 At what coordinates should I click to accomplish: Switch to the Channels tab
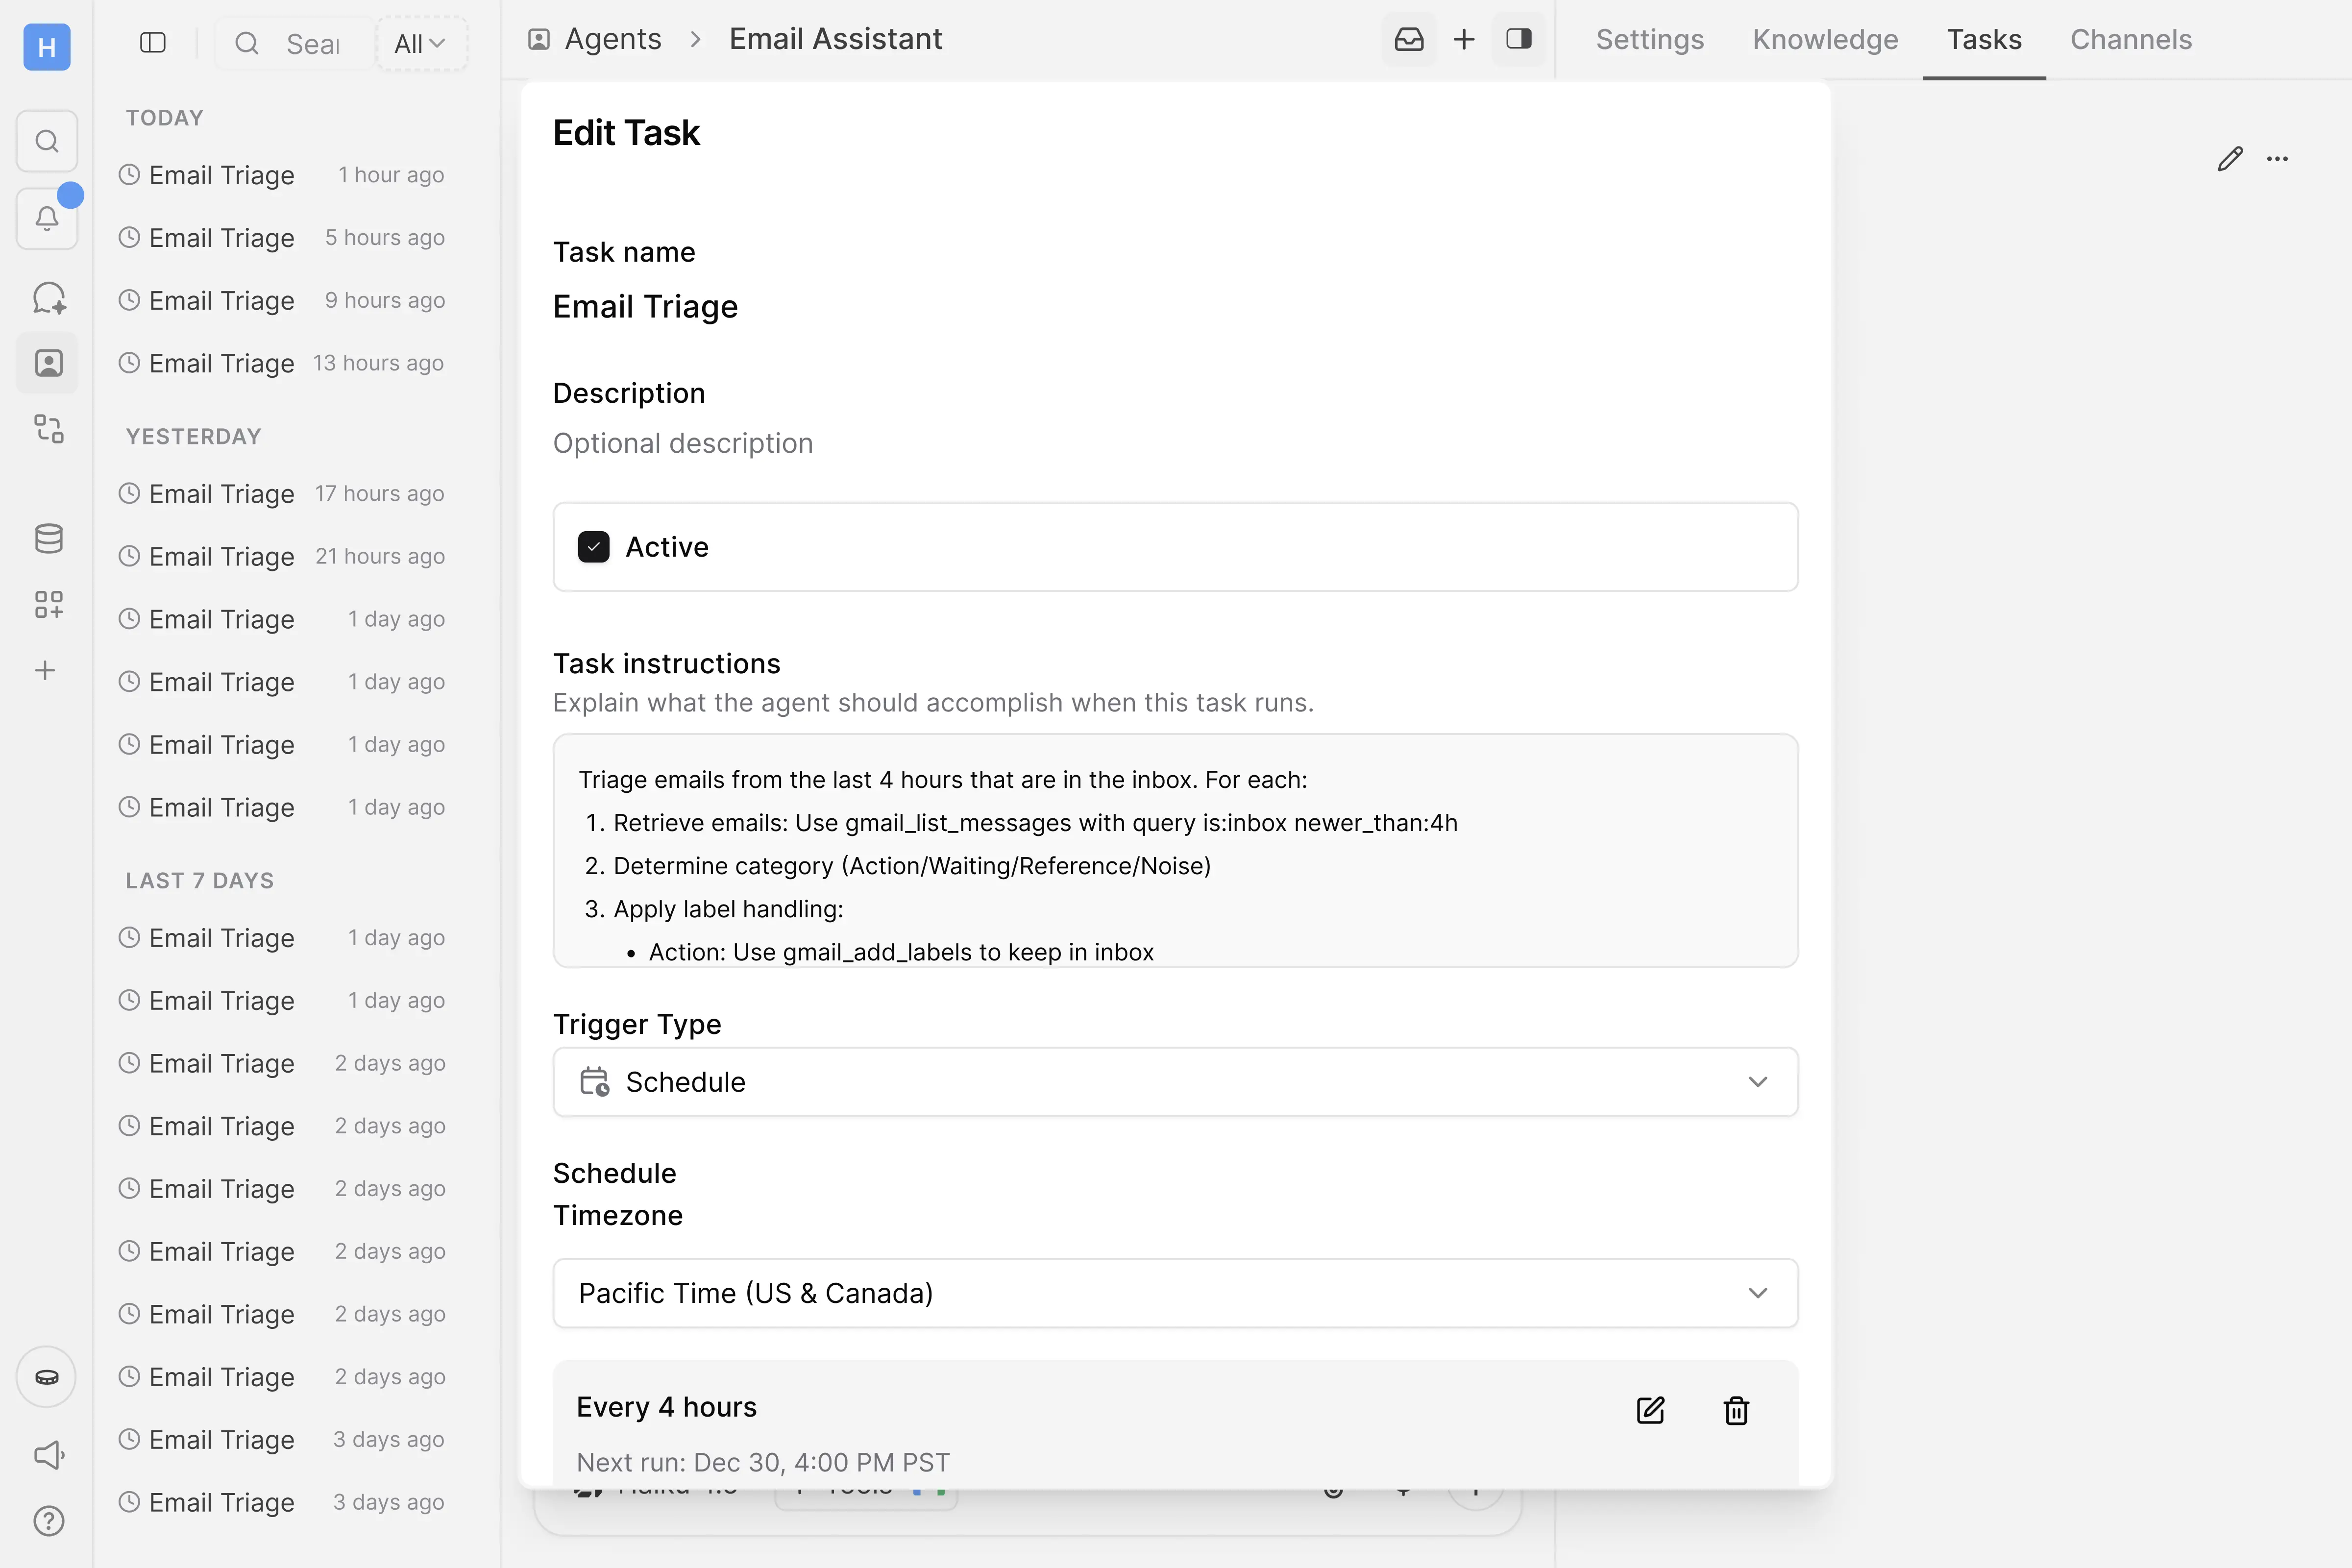(2130, 39)
